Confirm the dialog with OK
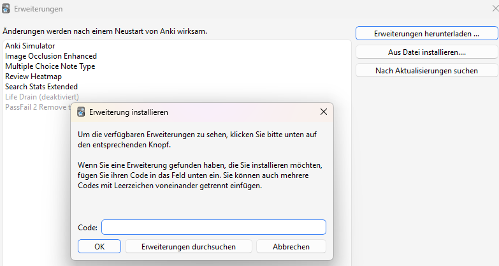The height and width of the screenshot is (266, 499). coord(99,247)
